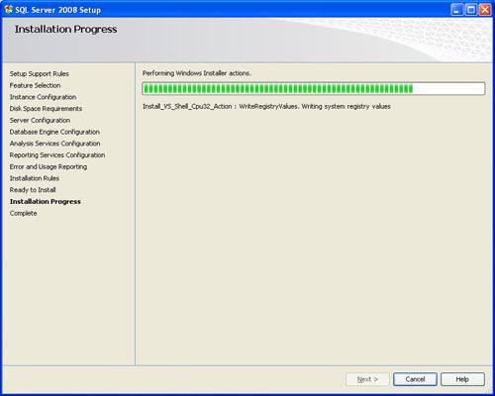The width and height of the screenshot is (495, 396).
Task: Select the bold Installation Progress step
Action: (x=46, y=201)
